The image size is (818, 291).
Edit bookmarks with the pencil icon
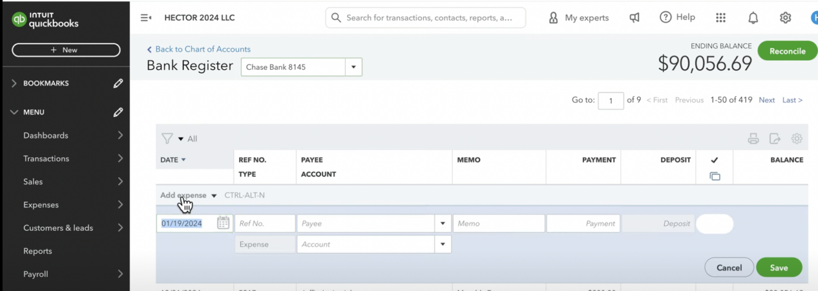(118, 83)
